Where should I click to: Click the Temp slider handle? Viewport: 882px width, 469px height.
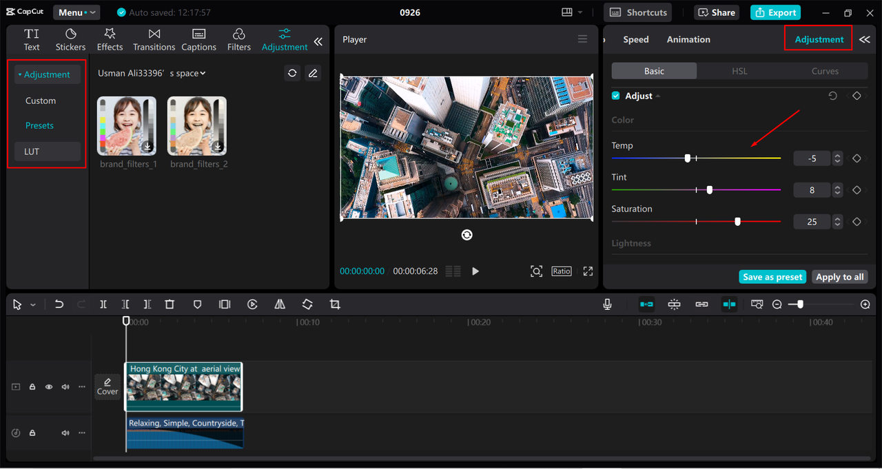tap(688, 158)
